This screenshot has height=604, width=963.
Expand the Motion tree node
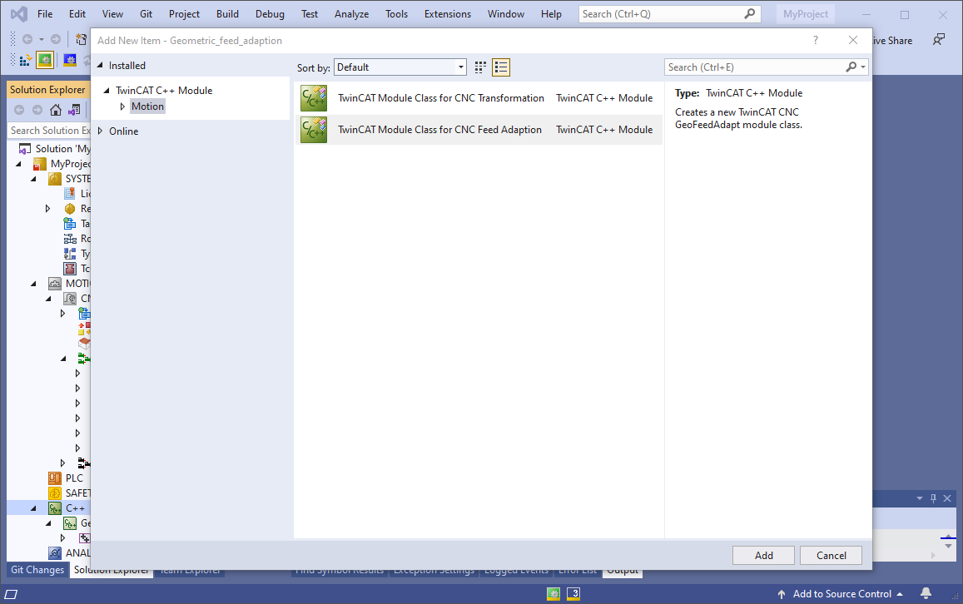coord(122,106)
